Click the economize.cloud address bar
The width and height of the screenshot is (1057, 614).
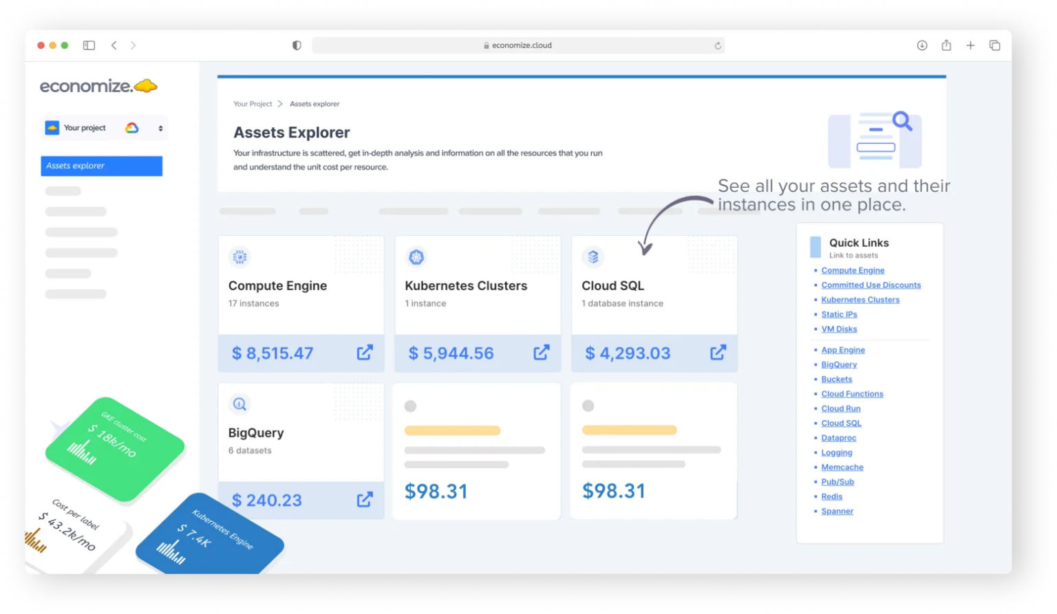[x=518, y=45]
